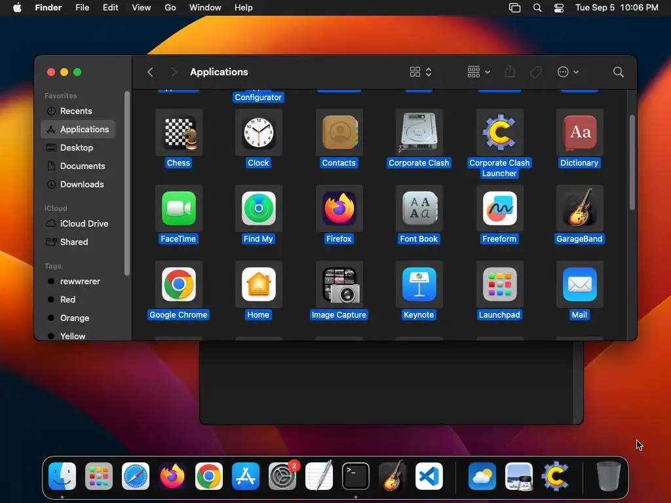Open Safari from the Dock
This screenshot has width=671, height=503.
pos(136,476)
